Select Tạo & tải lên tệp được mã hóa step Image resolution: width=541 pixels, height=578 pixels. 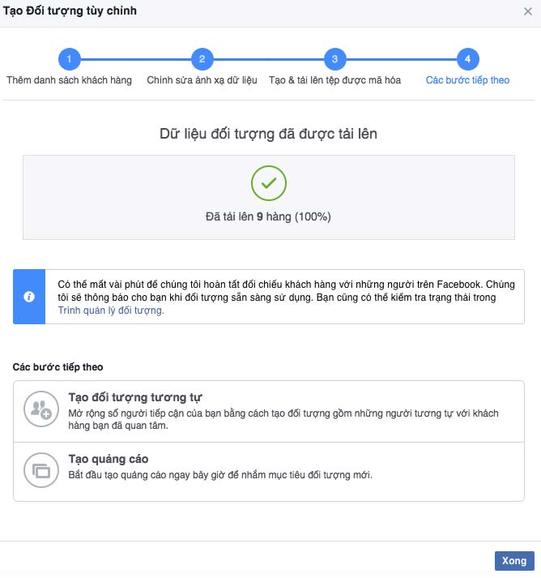[334, 80]
